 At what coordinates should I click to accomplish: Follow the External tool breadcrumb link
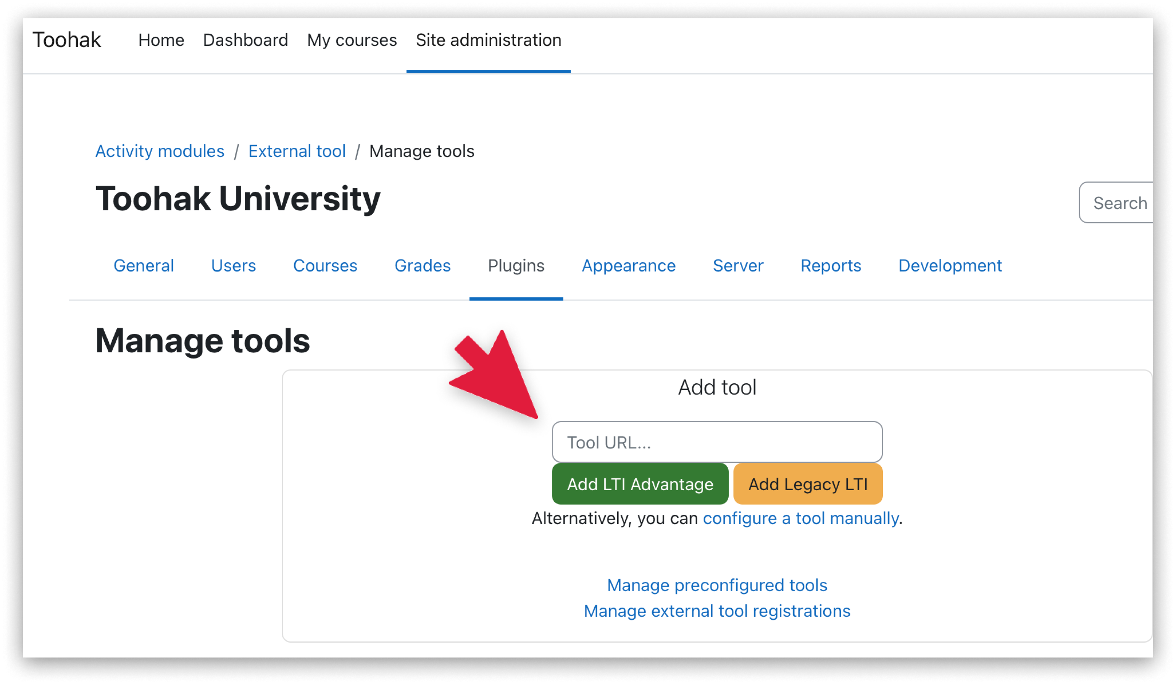(x=297, y=151)
